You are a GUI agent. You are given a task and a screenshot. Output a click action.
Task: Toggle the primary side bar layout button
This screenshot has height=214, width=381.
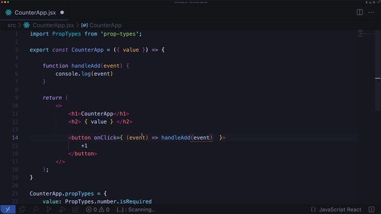[x=367, y=2]
